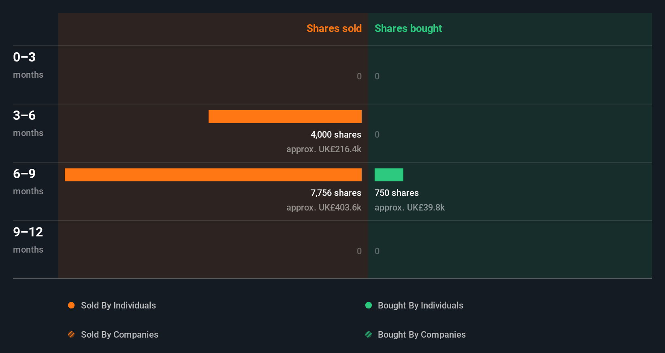Image resolution: width=665 pixels, height=353 pixels.
Task: Click the striped Bought By Companies legend icon
Action: click(x=369, y=334)
